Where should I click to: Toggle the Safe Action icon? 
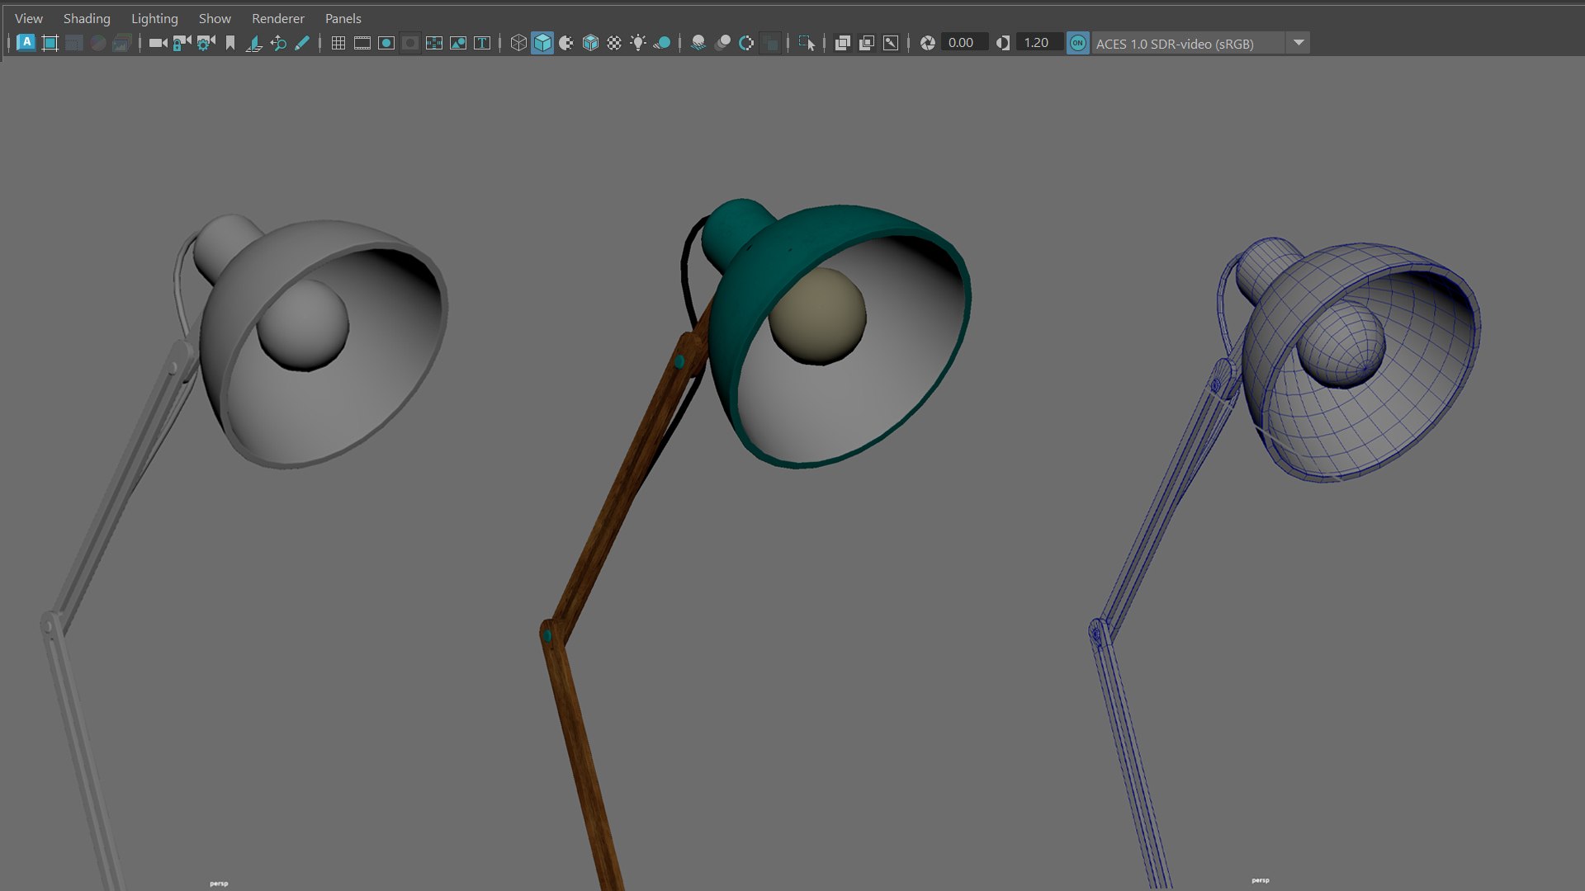point(458,43)
